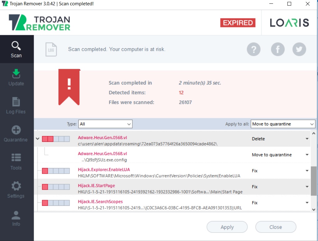Click the results list scrollbar down arrow
The width and height of the screenshot is (318, 241).
[314, 210]
